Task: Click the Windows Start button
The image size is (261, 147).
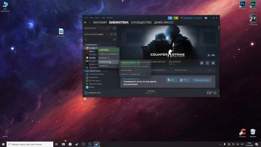Action: click(3, 144)
